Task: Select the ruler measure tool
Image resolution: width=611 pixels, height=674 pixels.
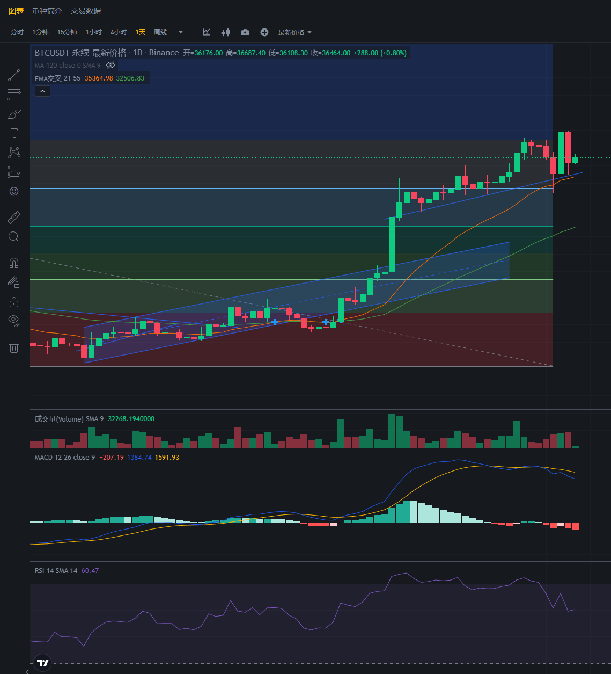Action: point(14,218)
